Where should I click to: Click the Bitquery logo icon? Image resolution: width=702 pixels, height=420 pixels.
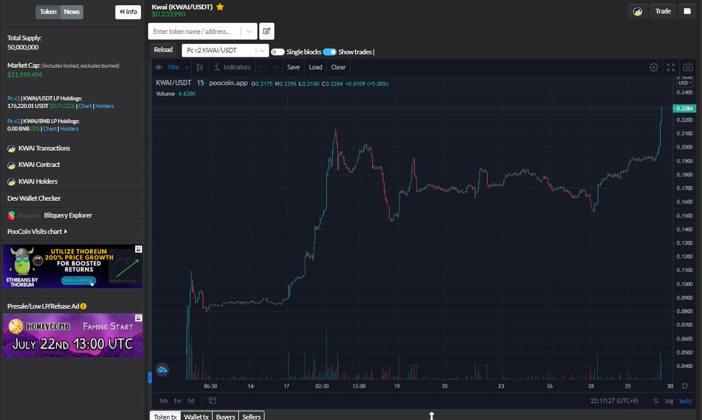pyautogui.click(x=11, y=216)
